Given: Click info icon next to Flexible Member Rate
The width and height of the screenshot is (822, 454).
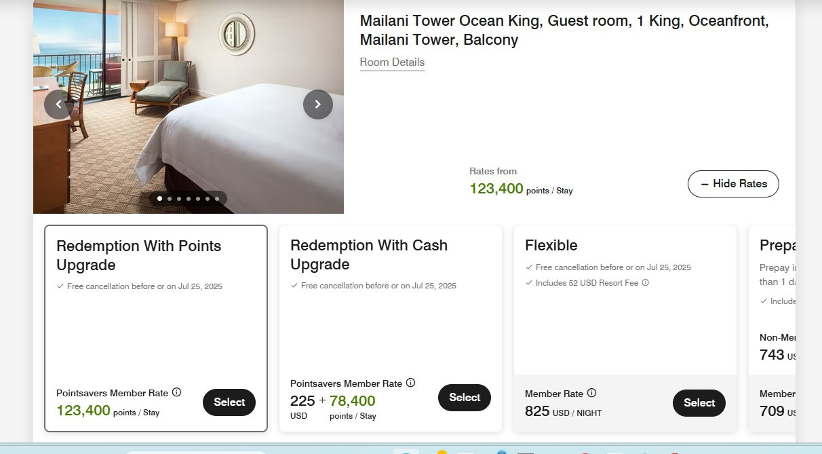Looking at the screenshot, I should point(591,393).
